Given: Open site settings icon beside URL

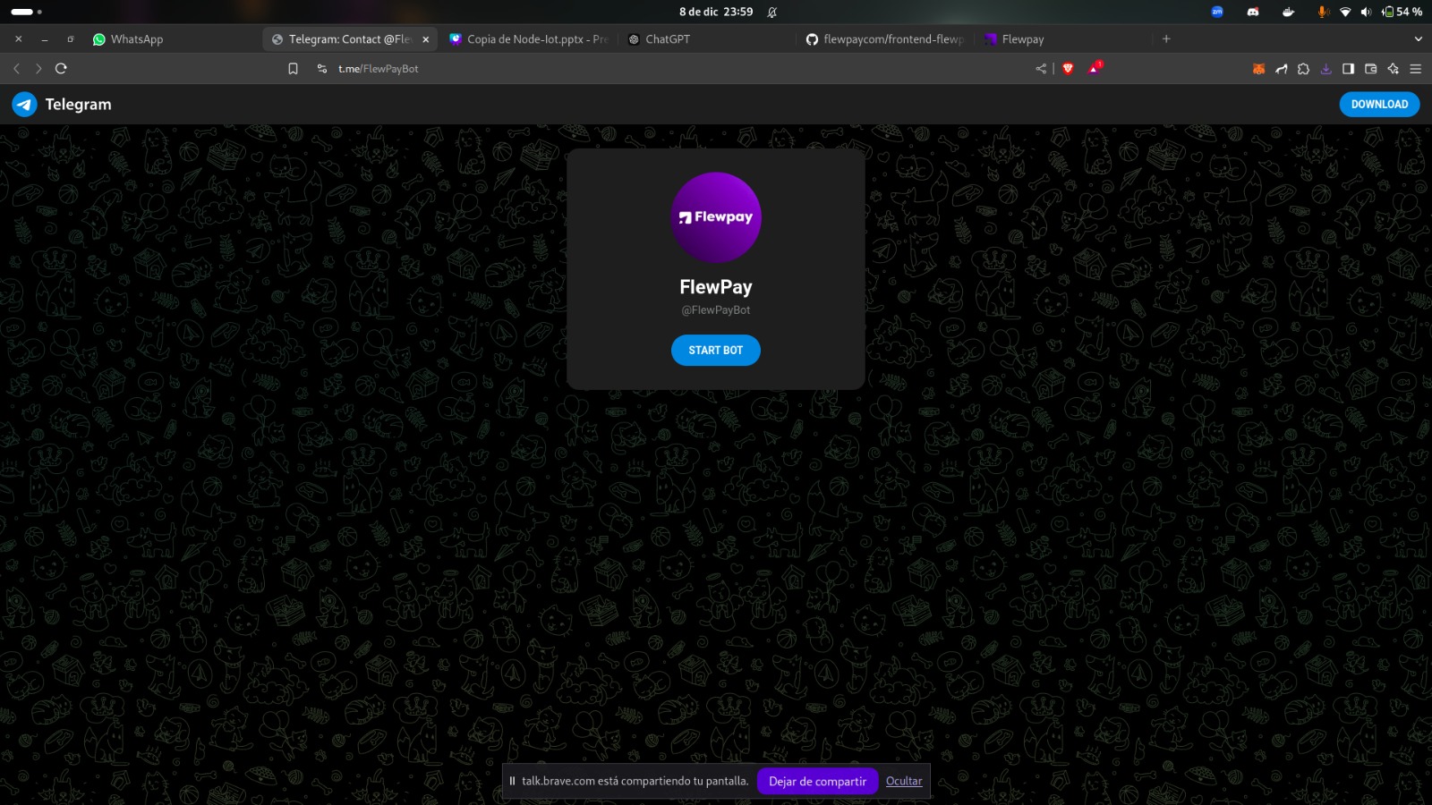Looking at the screenshot, I should [322, 69].
